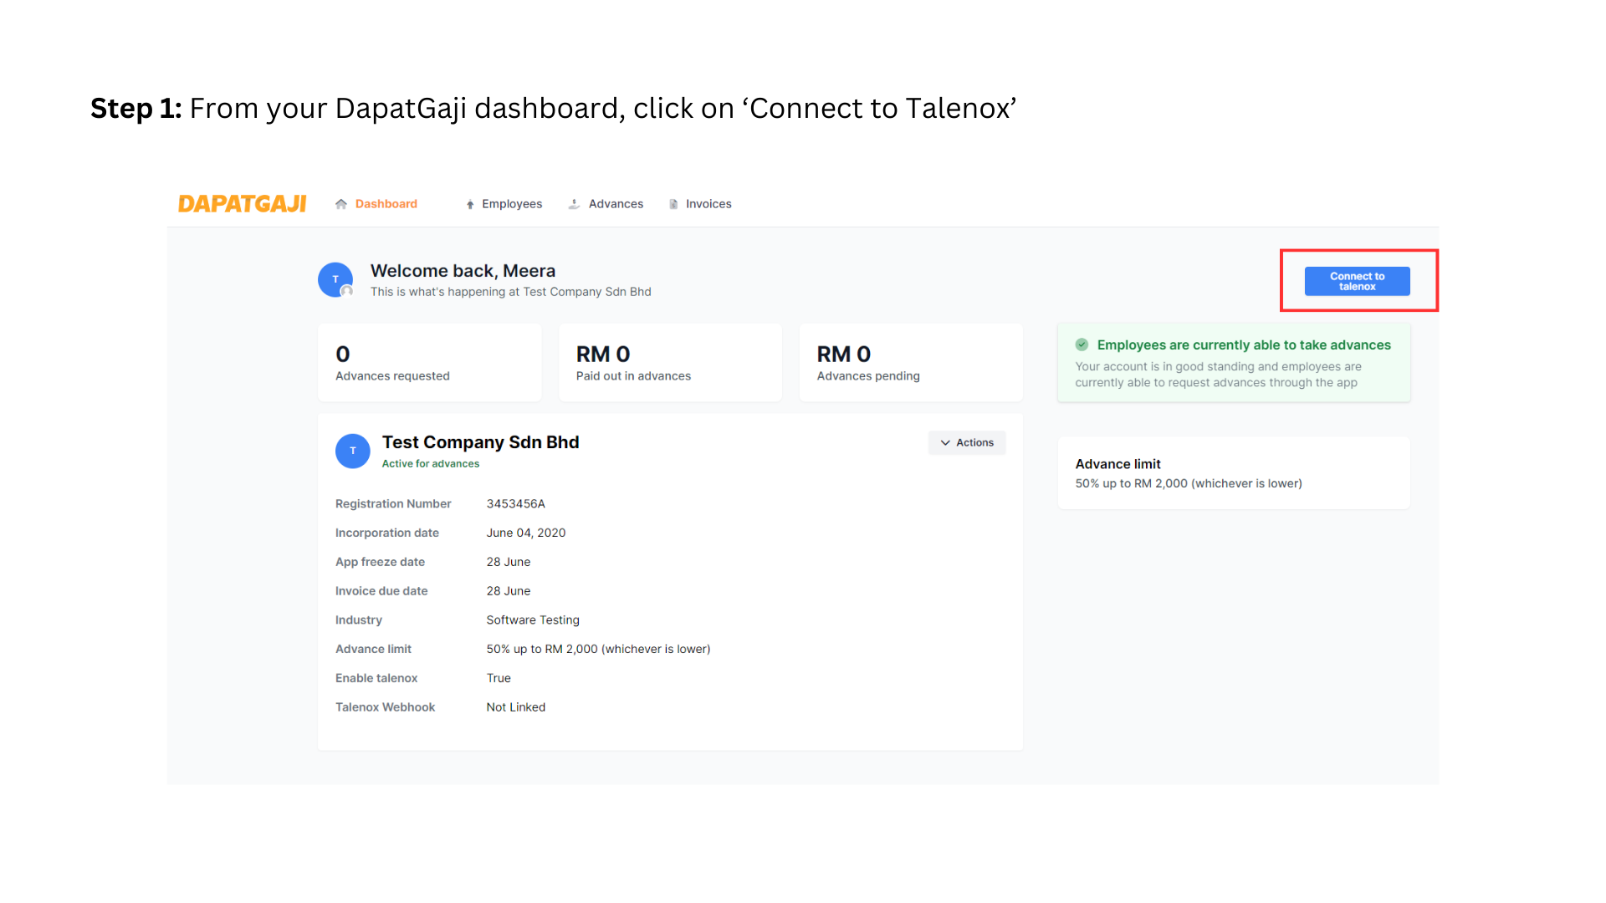Click the Dashboard home icon

click(341, 204)
